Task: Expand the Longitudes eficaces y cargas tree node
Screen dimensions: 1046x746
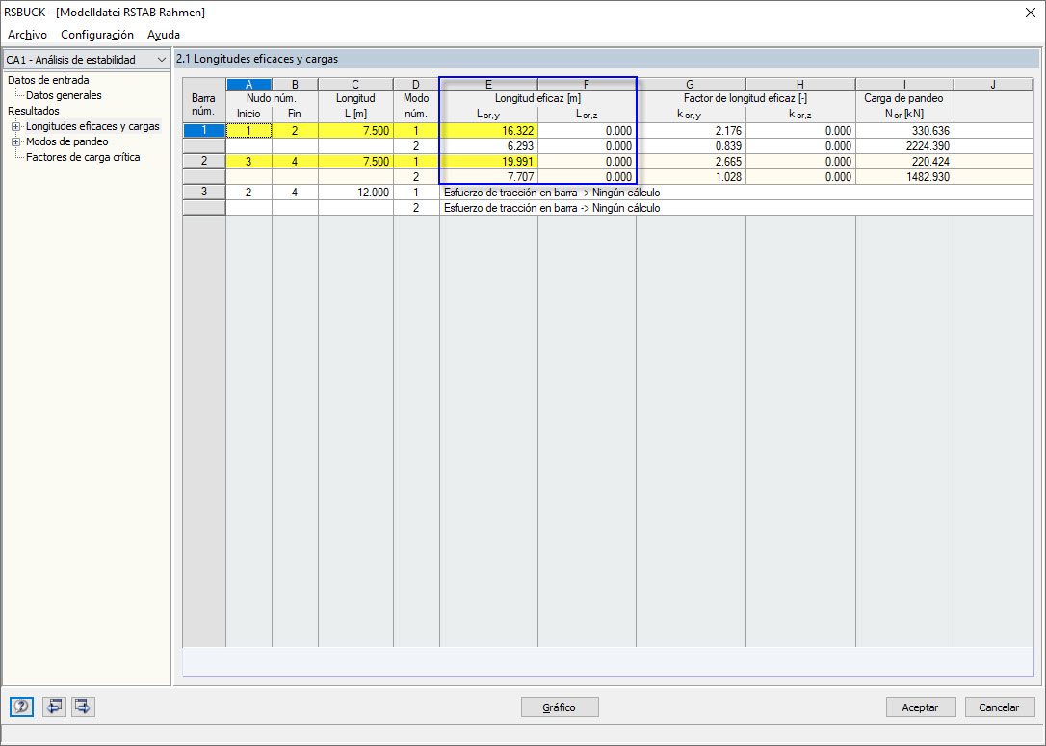Action: point(15,126)
